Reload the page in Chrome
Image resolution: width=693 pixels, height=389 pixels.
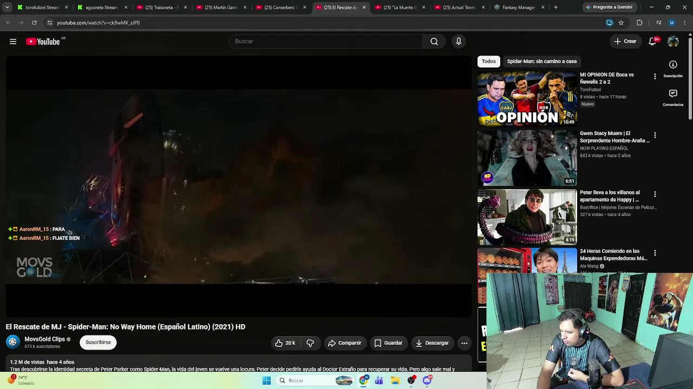(34, 23)
